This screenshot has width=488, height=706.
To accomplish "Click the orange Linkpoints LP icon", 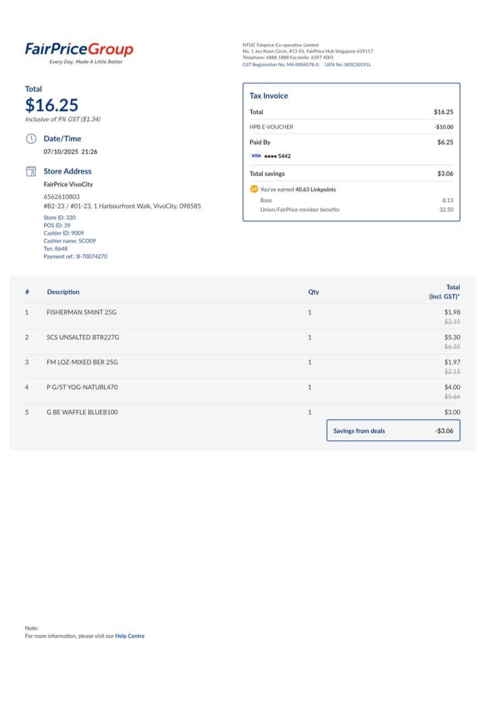I will 254,189.
